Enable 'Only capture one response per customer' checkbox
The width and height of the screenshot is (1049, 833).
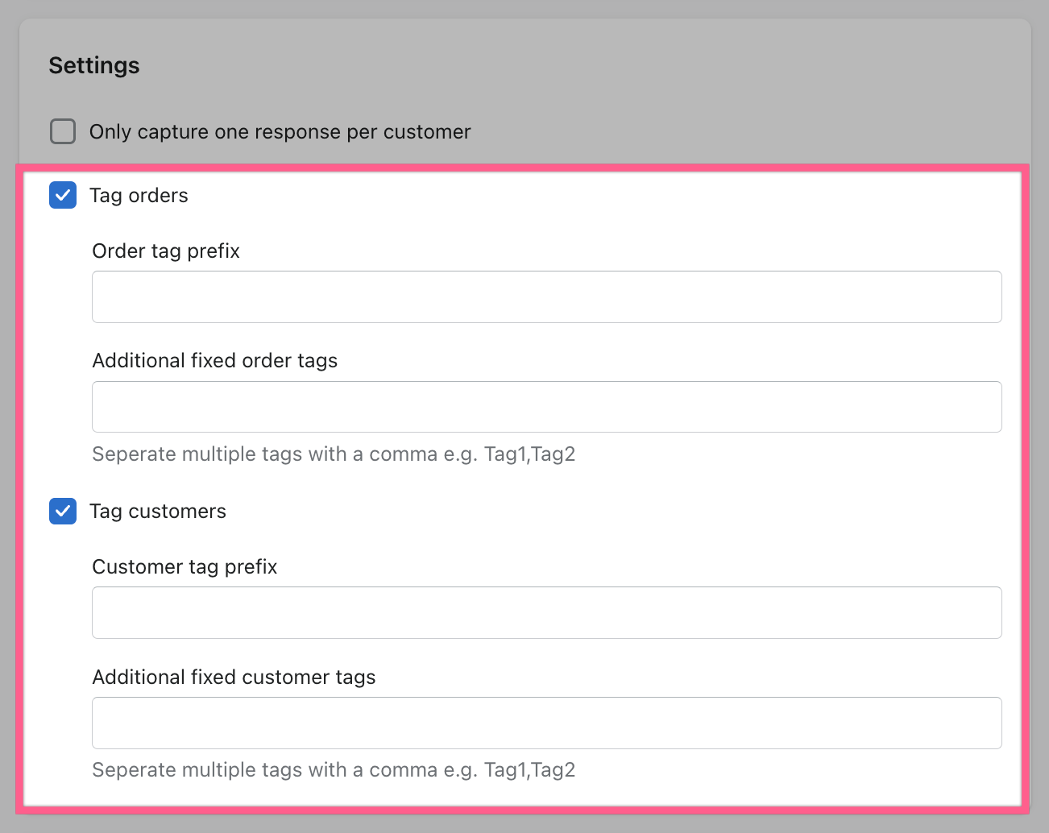pos(63,131)
